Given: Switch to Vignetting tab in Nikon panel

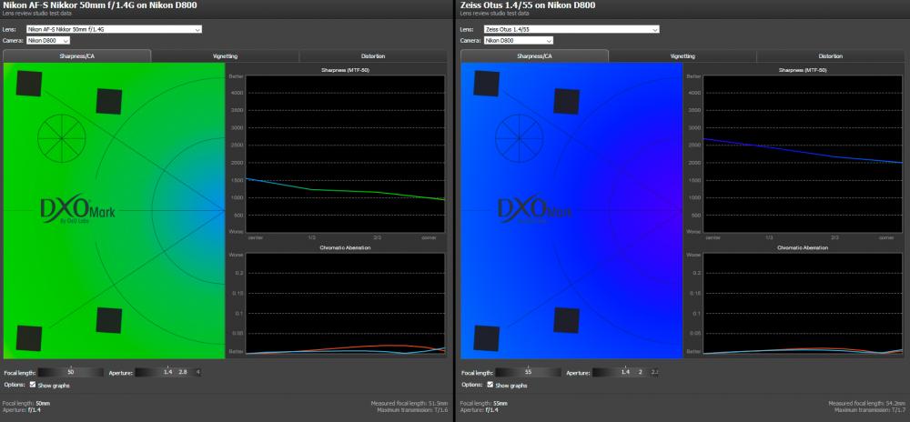Looking at the screenshot, I should click(225, 56).
